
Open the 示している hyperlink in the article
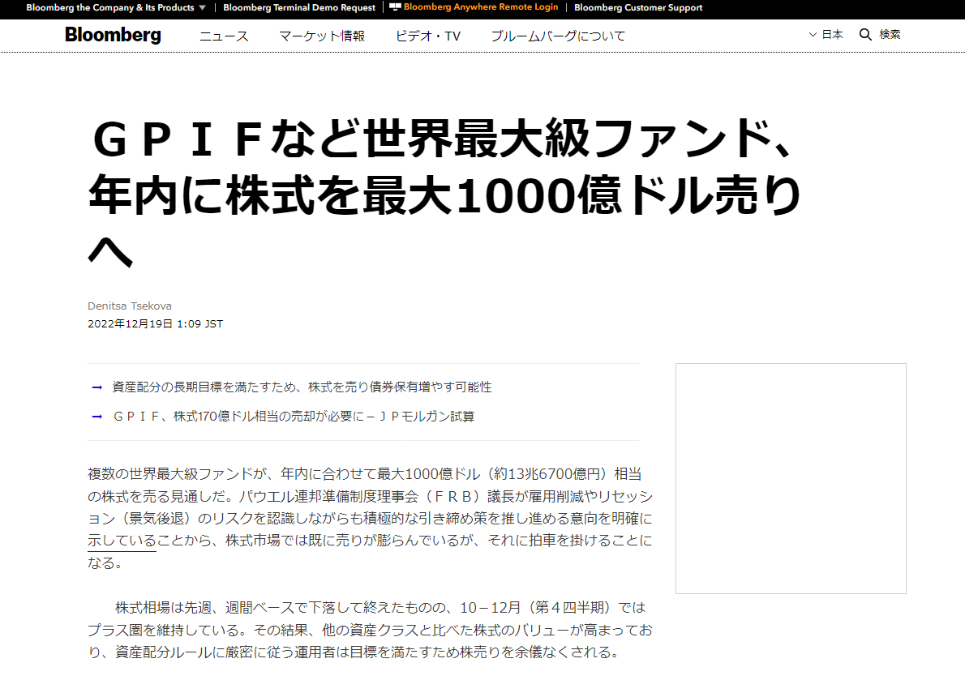point(120,541)
